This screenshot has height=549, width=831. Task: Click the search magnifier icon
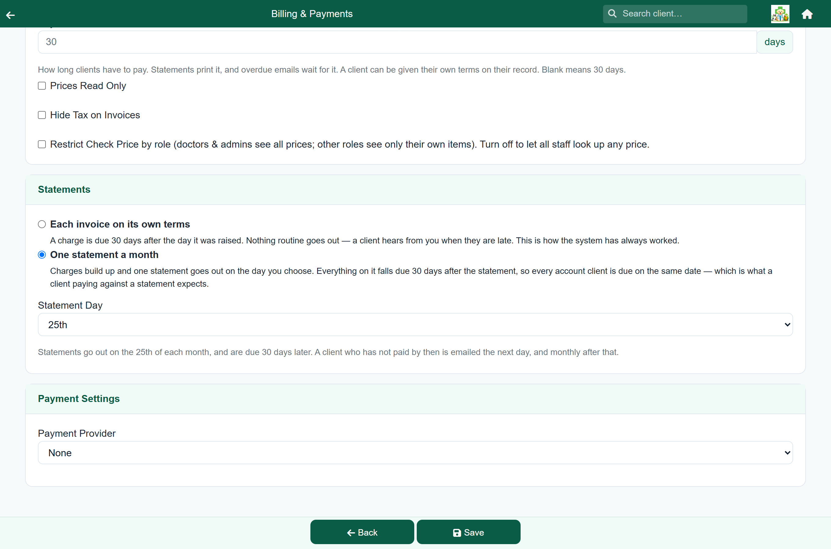[612, 14]
